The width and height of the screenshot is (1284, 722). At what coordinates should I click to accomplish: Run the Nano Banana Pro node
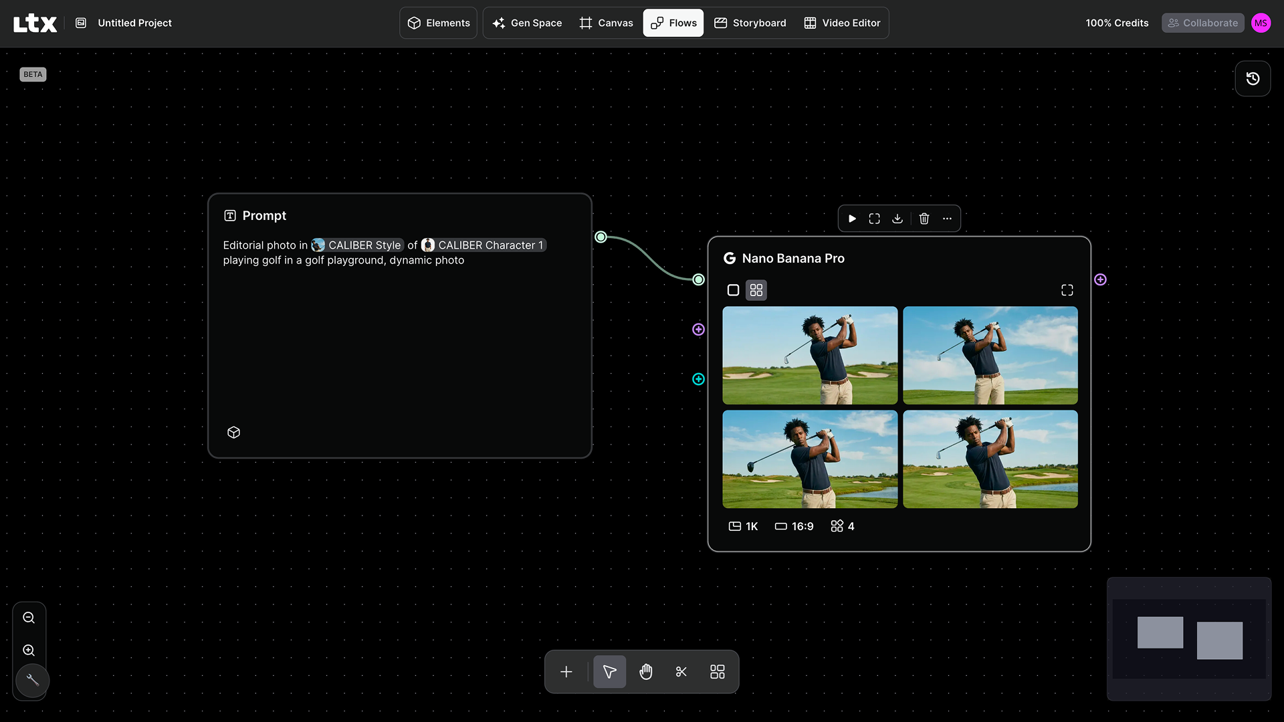coord(852,219)
